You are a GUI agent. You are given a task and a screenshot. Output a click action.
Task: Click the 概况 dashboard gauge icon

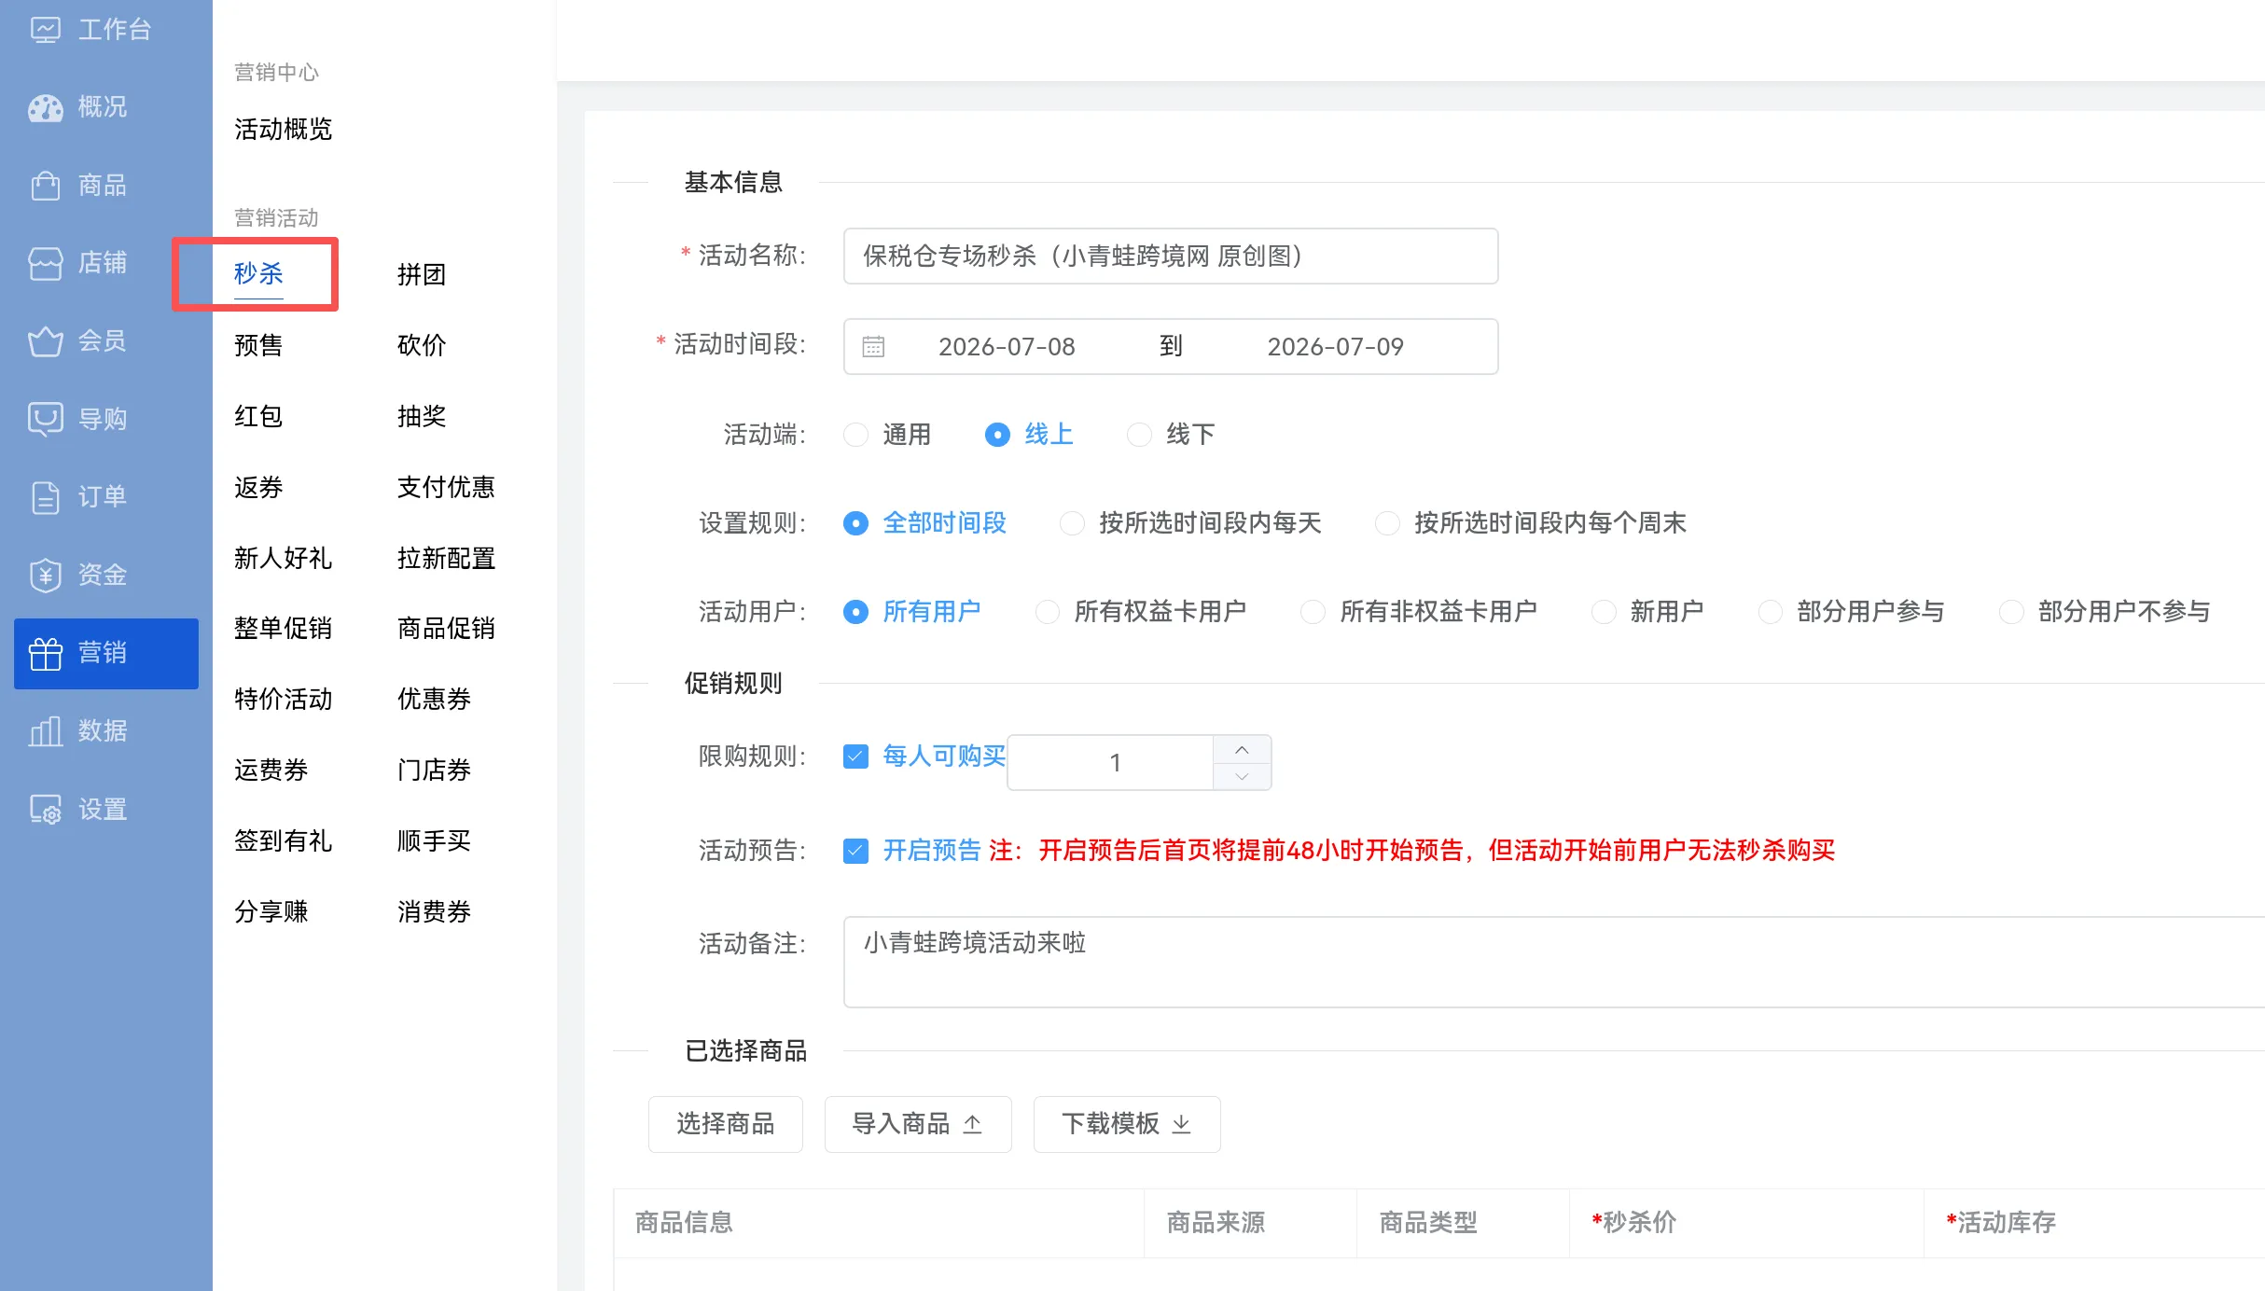pos(45,107)
